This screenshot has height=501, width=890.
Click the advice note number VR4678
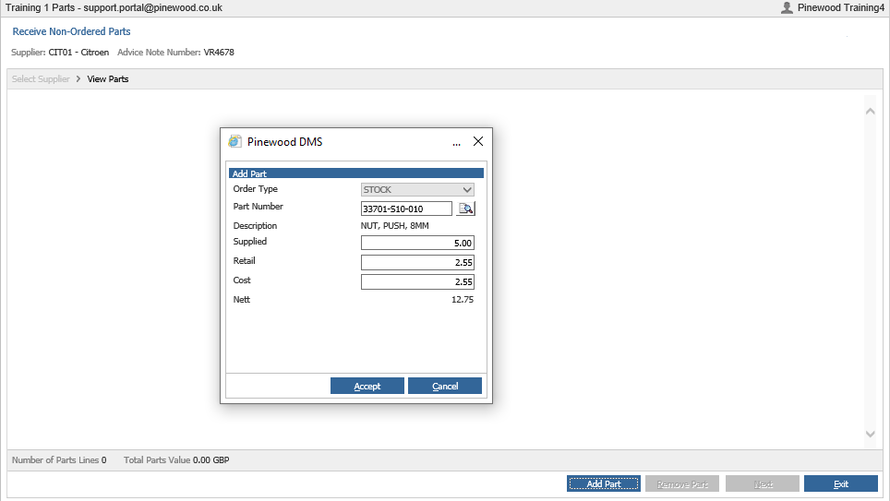[219, 53]
